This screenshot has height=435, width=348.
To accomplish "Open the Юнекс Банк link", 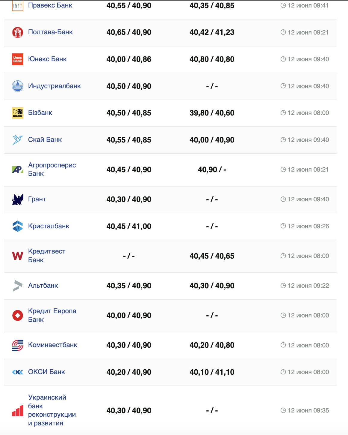I will tap(47, 59).
